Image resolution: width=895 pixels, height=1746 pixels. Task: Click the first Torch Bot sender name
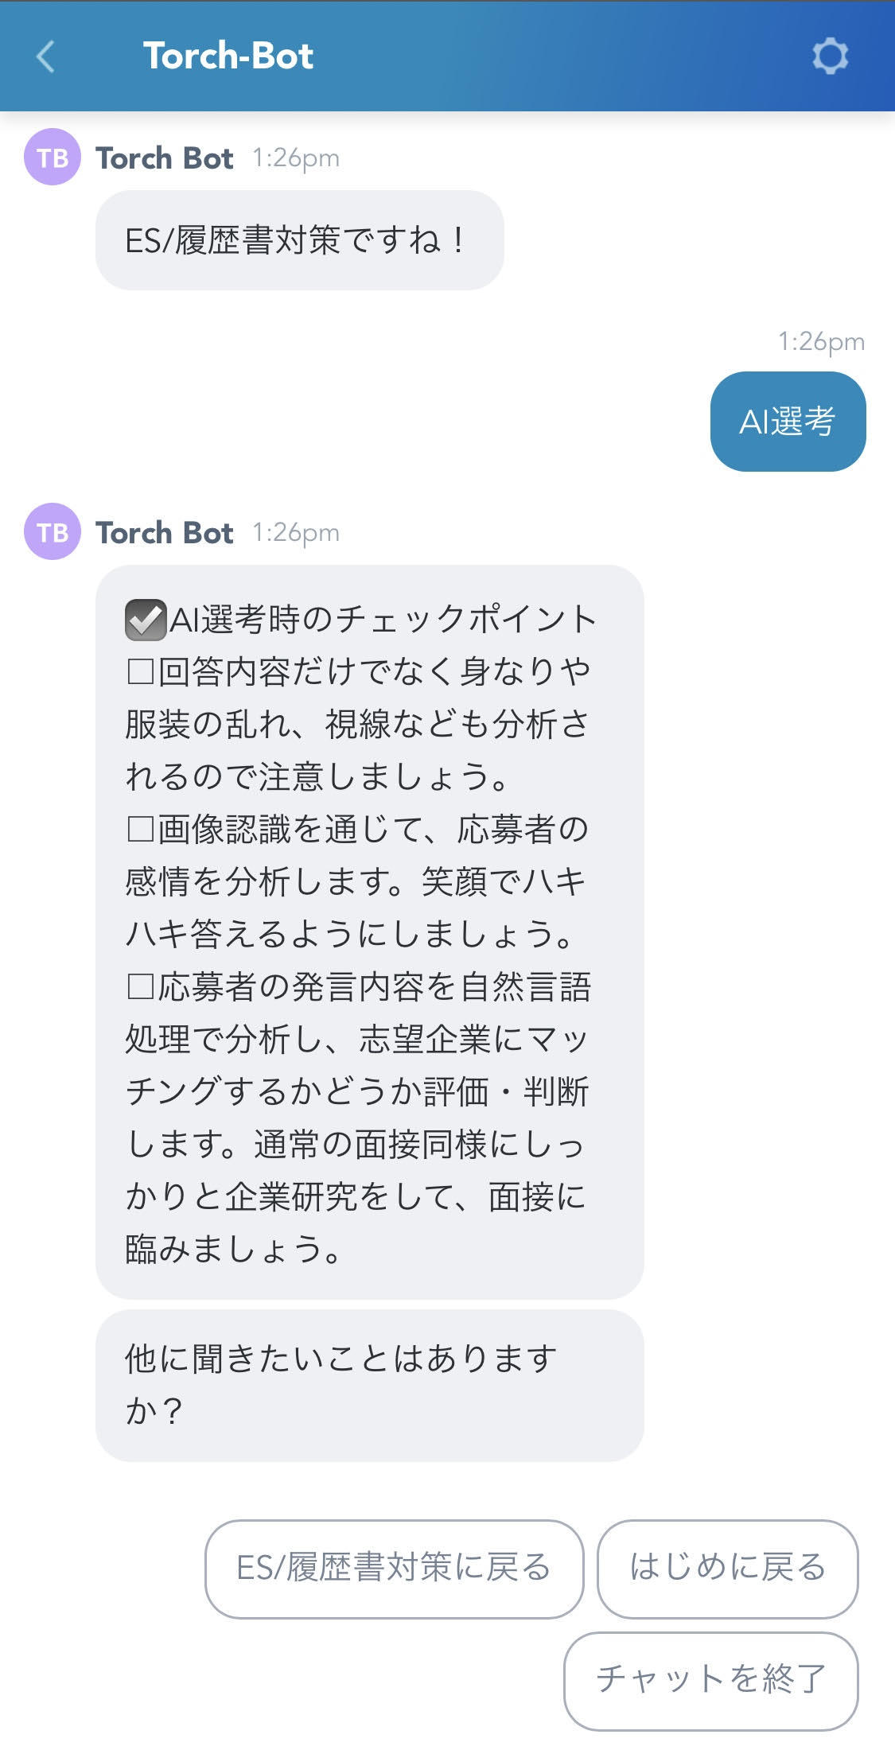pos(165,157)
